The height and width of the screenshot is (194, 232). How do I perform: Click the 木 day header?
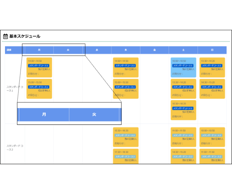pyautogui.click(x=126, y=50)
